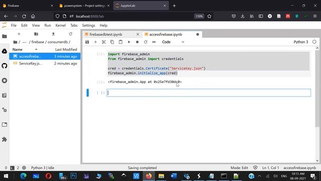Click the first code cell with imports
Screen dimensions: 321x181
(209, 64)
